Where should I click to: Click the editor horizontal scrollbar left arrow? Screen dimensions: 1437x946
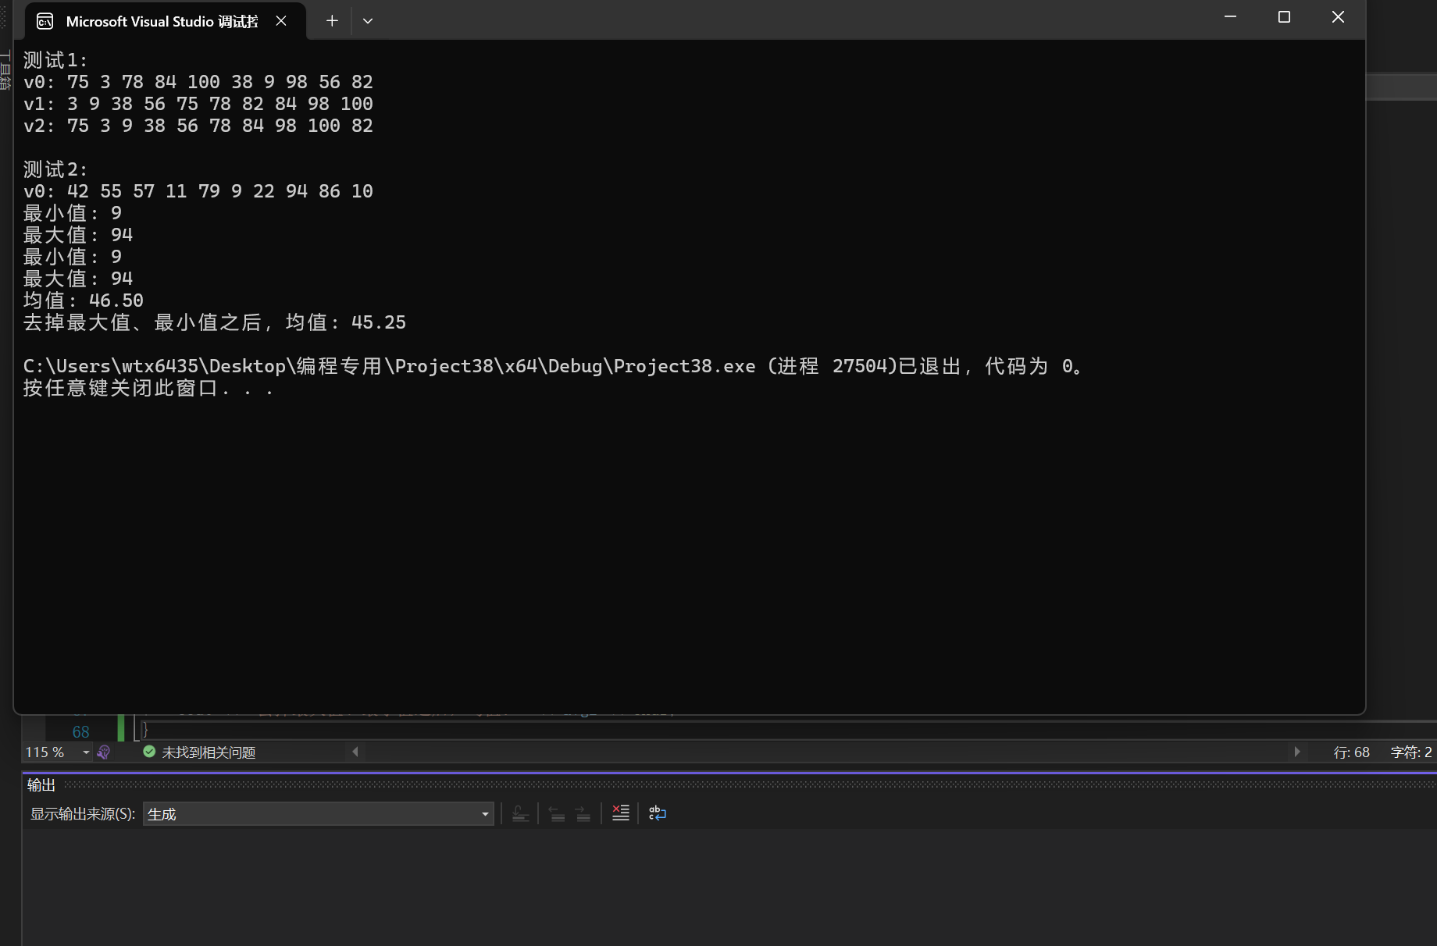pyautogui.click(x=355, y=752)
